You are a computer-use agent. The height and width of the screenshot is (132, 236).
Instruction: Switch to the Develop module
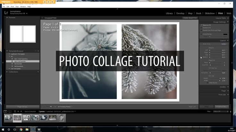click(180, 13)
